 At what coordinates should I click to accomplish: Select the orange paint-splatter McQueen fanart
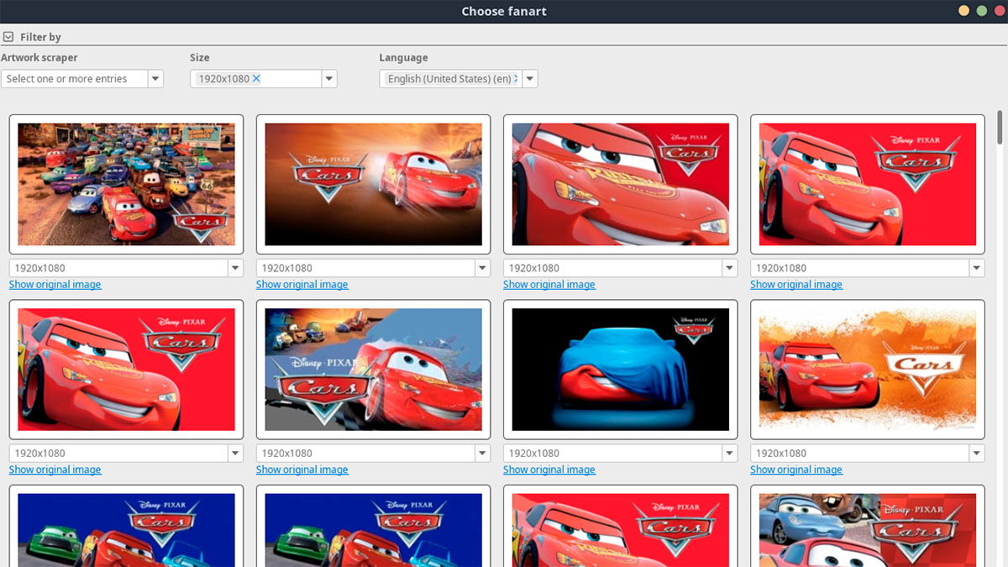[867, 370]
